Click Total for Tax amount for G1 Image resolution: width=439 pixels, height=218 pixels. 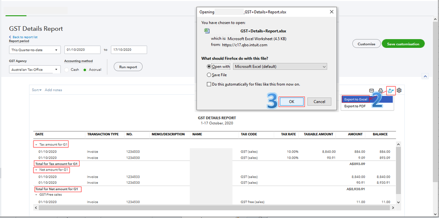click(57, 164)
